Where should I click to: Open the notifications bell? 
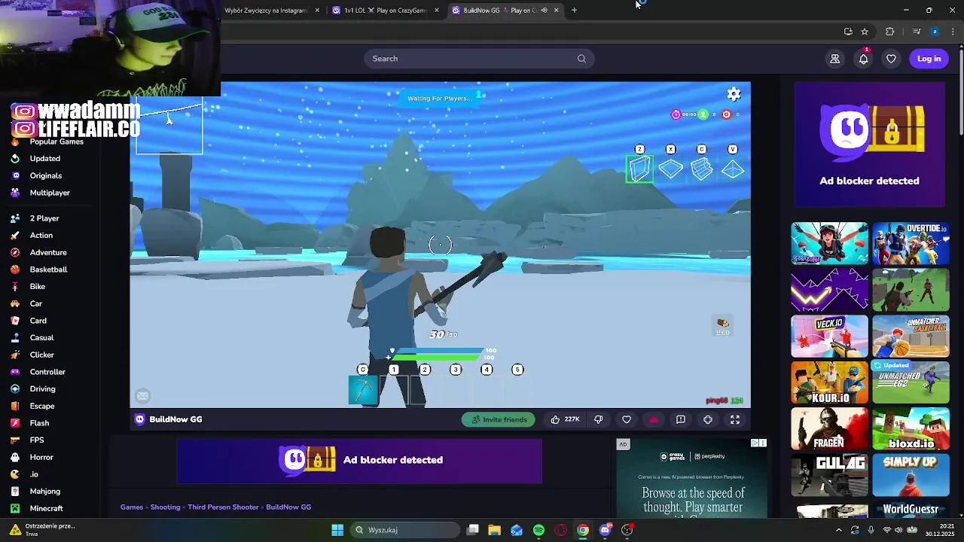click(863, 59)
